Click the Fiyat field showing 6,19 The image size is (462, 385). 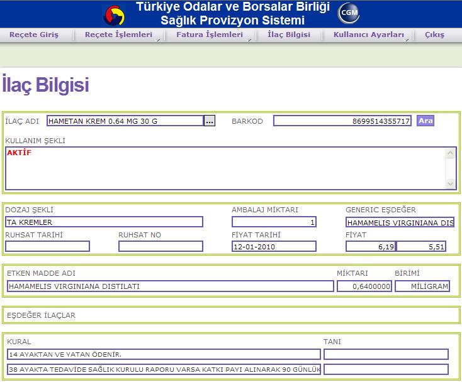[x=371, y=246]
